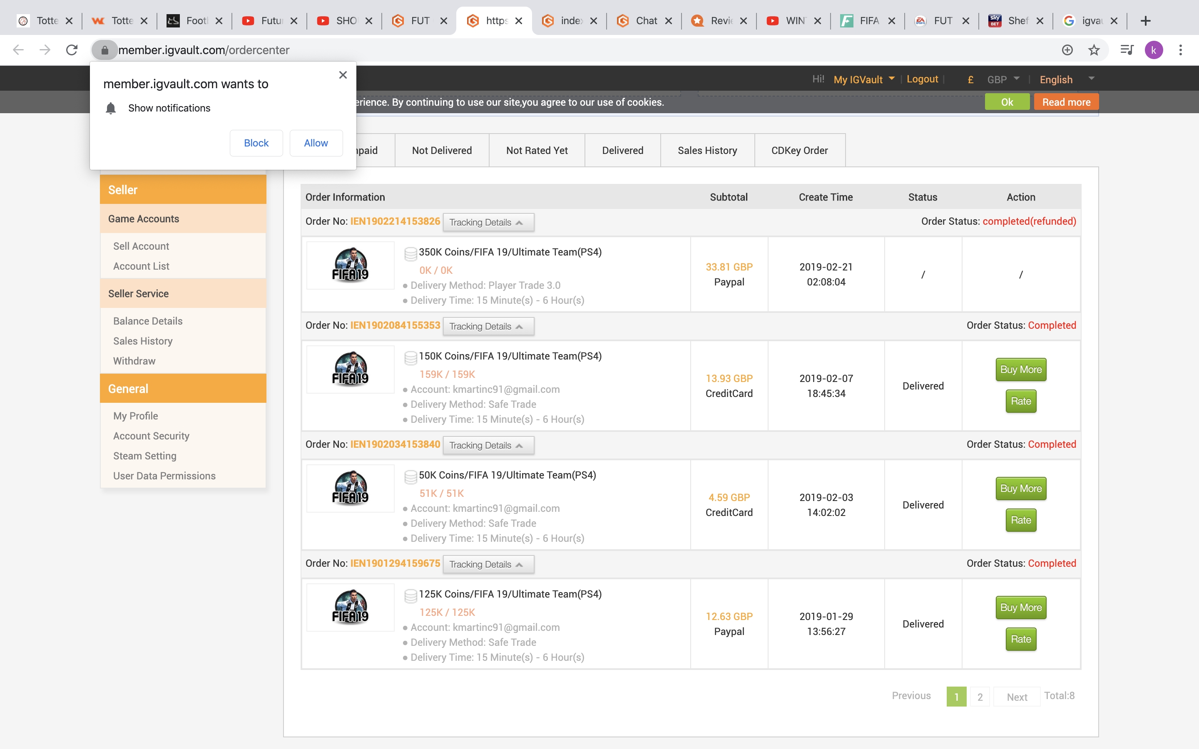Screen dimensions: 1199x749
Task: Go to page 2 of orders
Action: pos(980,696)
